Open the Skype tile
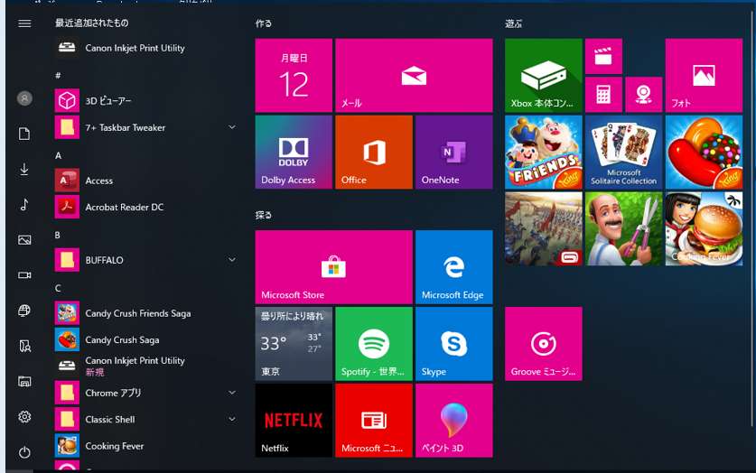Image resolution: width=756 pixels, height=473 pixels. point(454,344)
